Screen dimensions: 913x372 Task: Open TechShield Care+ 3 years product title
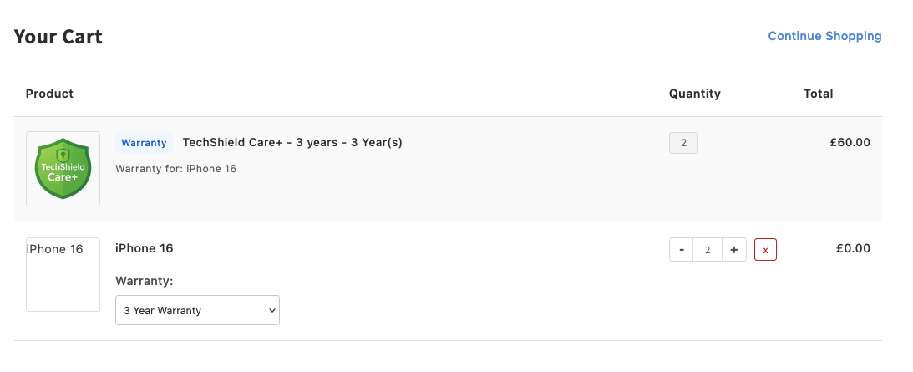pos(292,142)
